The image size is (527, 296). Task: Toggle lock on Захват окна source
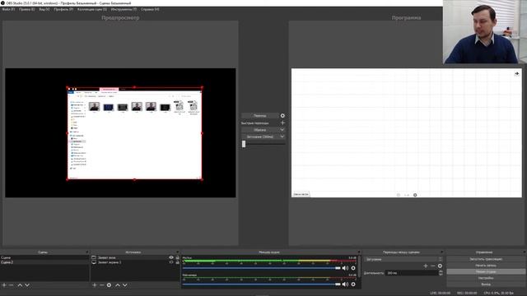coord(178,257)
